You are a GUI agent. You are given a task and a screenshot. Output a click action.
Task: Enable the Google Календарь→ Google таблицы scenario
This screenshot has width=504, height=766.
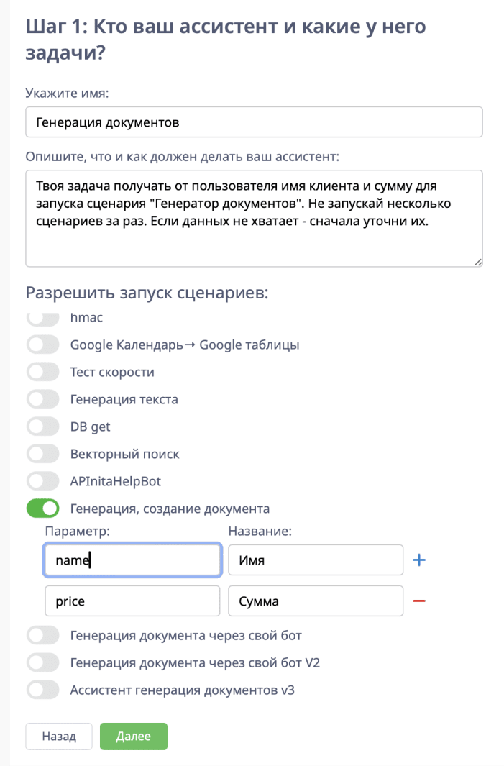pyautogui.click(x=42, y=345)
